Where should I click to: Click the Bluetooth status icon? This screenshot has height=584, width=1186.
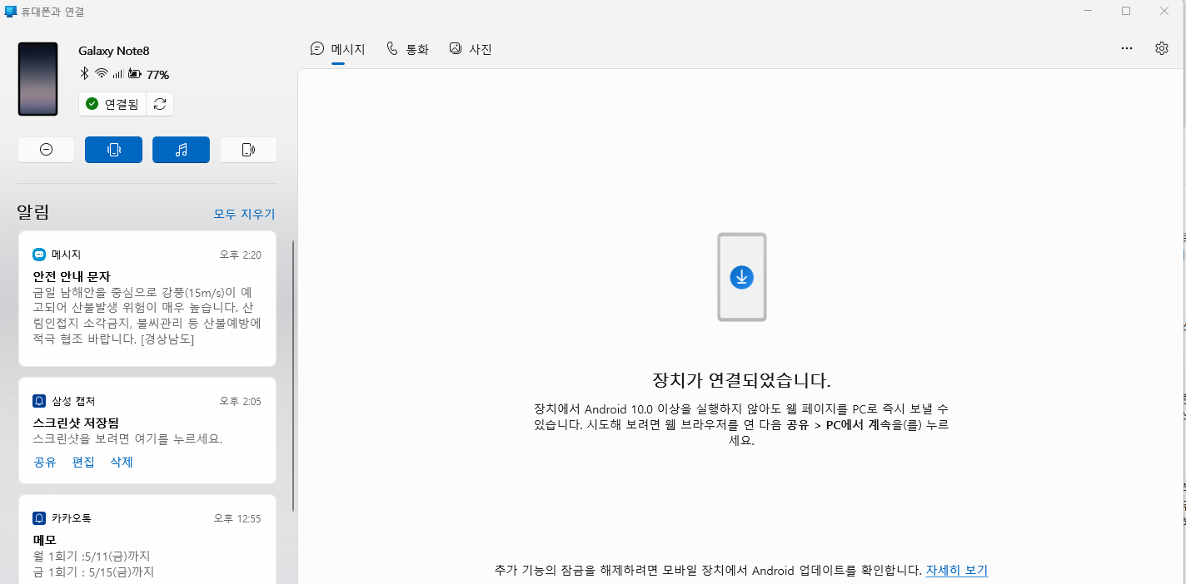[x=84, y=74]
